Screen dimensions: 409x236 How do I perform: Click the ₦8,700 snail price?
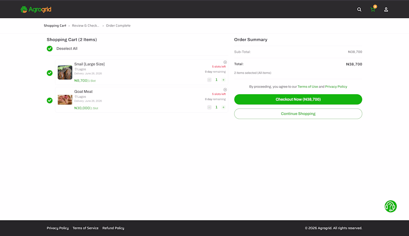pos(81,81)
